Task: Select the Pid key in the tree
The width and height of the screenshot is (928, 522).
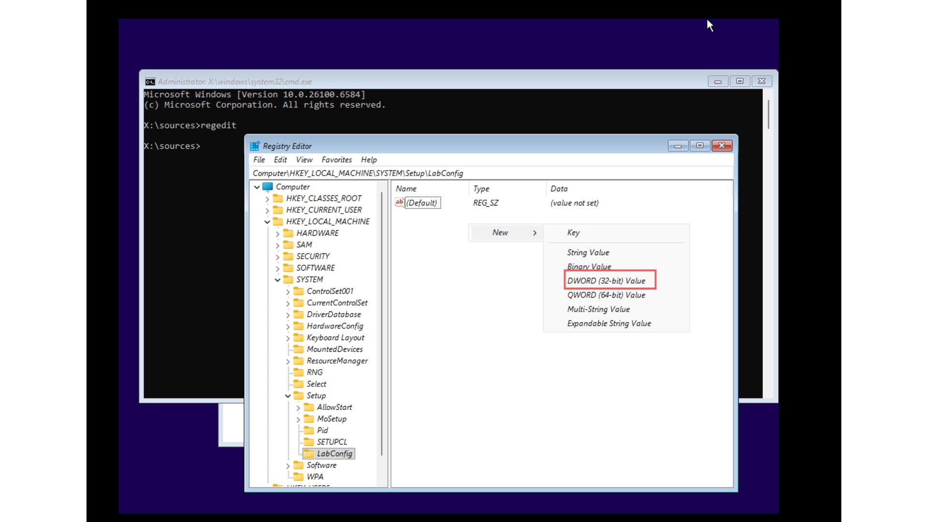Action: [323, 430]
